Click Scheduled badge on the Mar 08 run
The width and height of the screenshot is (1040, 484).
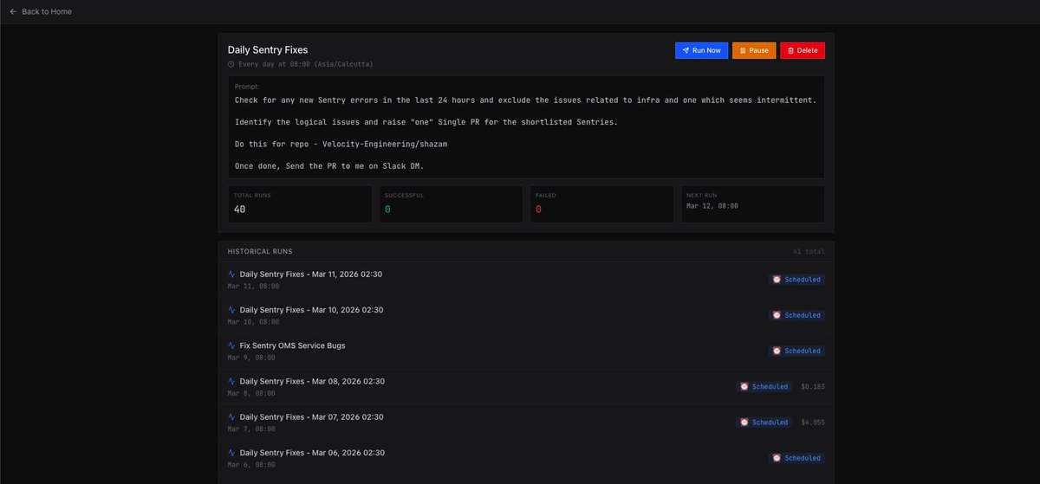pos(764,386)
